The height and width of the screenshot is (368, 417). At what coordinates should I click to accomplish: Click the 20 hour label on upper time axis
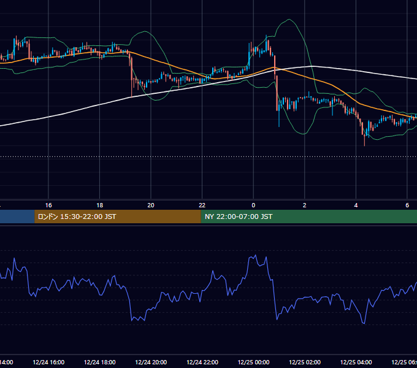point(151,205)
